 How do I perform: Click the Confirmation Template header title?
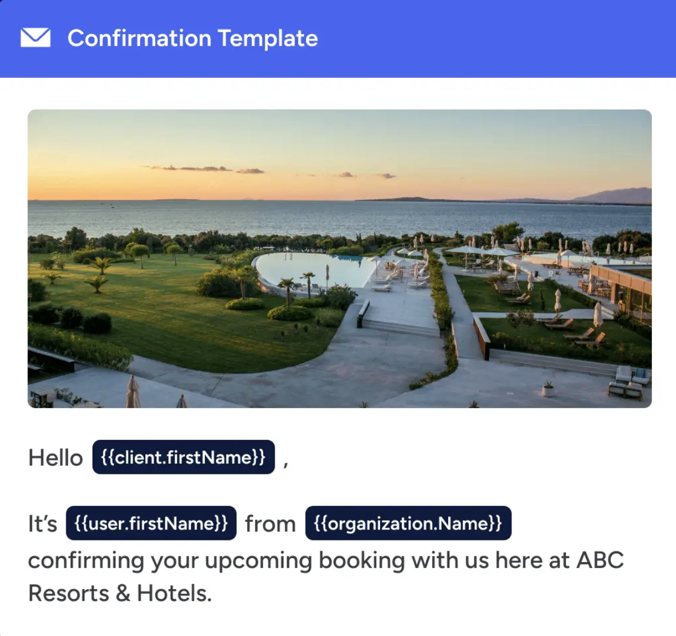[x=193, y=38]
